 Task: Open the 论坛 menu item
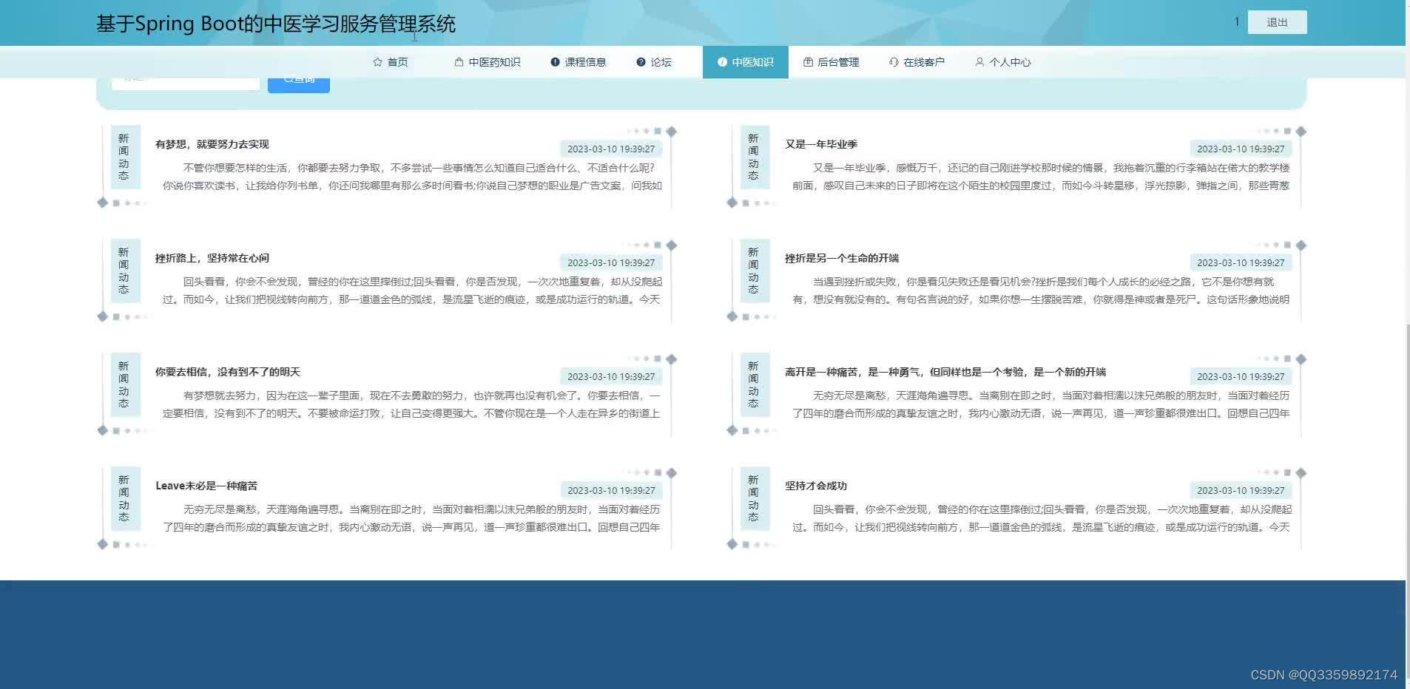(x=654, y=62)
